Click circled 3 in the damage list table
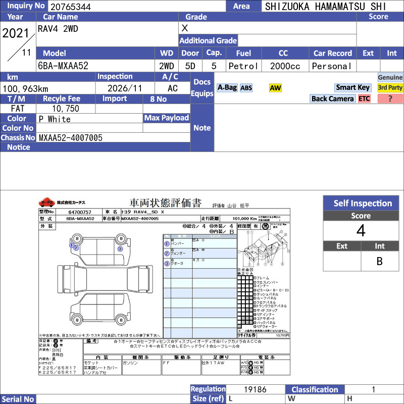Image resolution: width=404 pixels, height=404 pixels. 167,264
